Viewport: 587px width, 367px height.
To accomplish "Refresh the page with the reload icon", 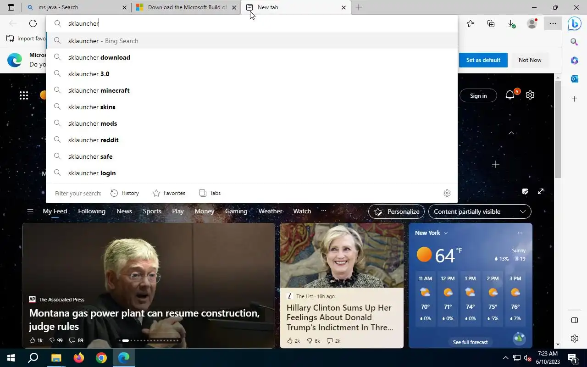I will click(x=33, y=23).
